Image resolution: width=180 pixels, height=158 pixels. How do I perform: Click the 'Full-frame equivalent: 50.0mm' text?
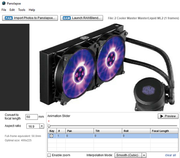(x=23, y=136)
